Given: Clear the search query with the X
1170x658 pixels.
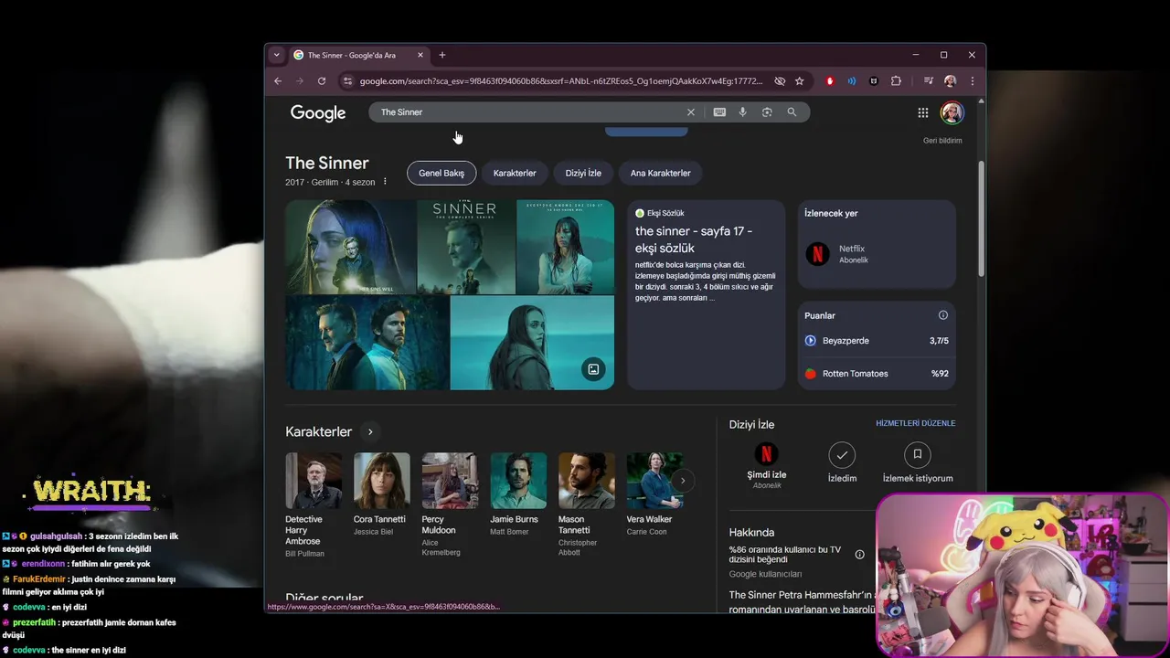Looking at the screenshot, I should pos(691,112).
